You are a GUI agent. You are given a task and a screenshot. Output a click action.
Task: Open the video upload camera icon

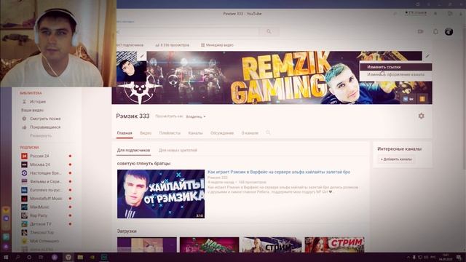pos(420,31)
